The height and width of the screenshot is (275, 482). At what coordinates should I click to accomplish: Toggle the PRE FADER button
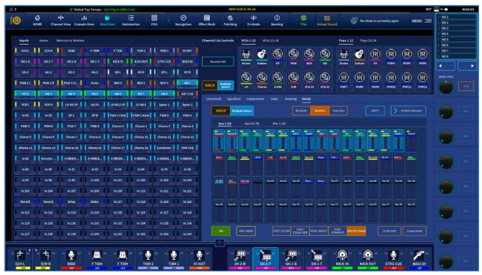246,231
